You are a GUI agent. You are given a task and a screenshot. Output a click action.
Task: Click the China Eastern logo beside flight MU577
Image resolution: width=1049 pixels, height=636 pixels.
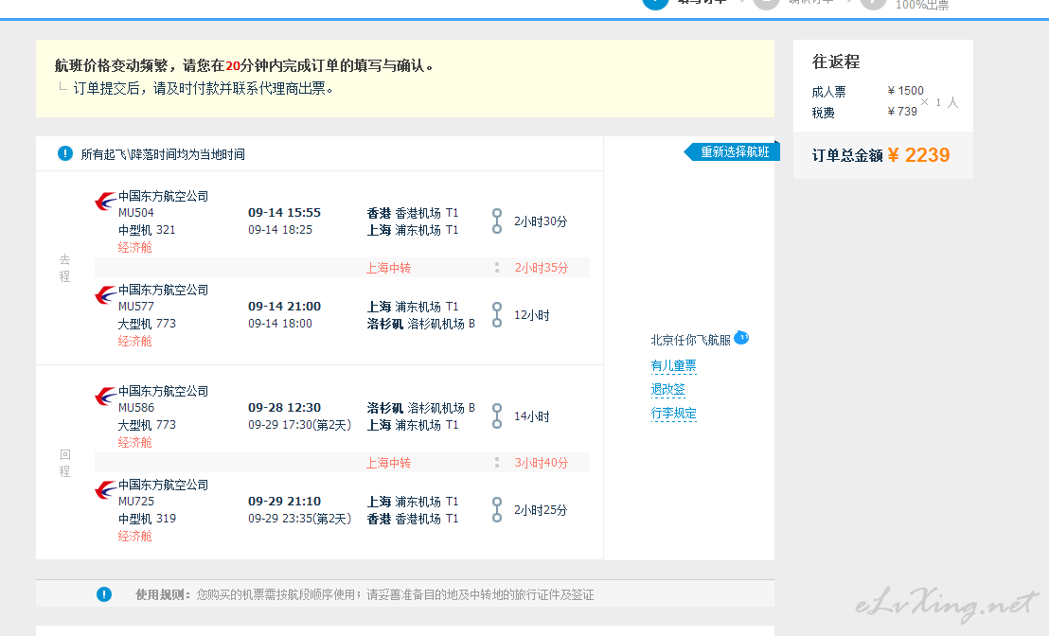(x=106, y=294)
